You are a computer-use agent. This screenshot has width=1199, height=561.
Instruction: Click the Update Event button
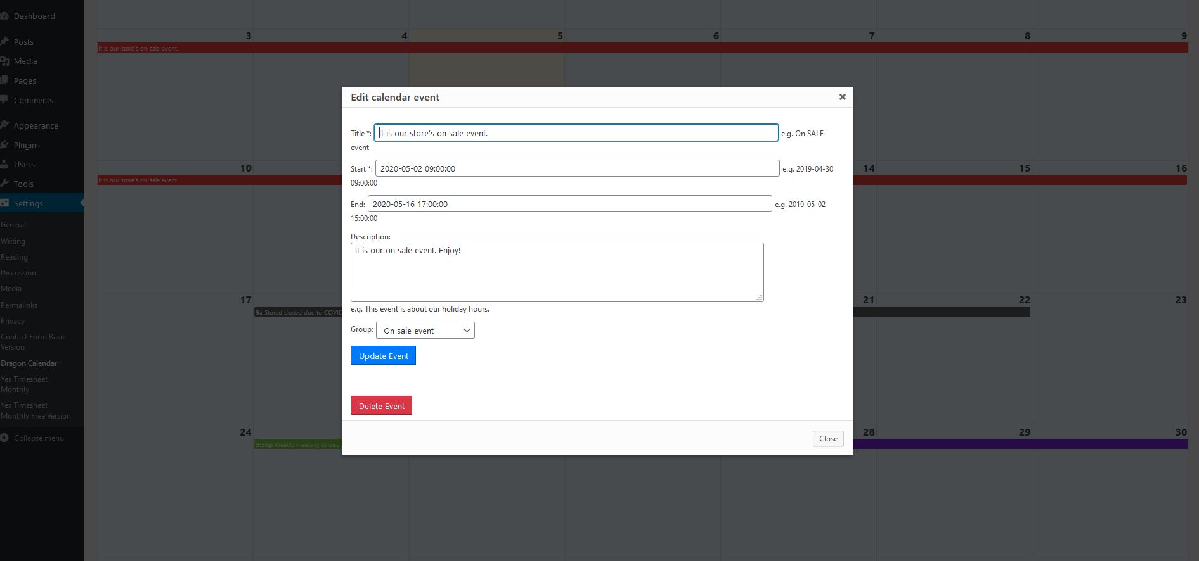(384, 356)
